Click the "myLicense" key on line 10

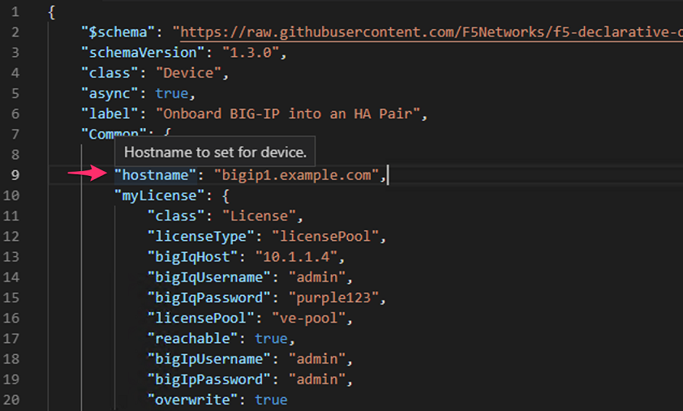point(160,195)
